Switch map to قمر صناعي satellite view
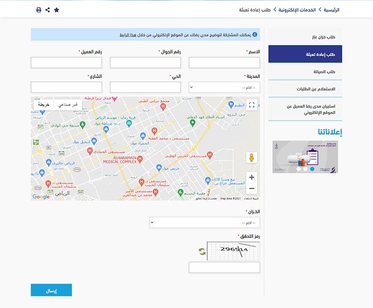This screenshot has height=308, width=373. tap(68, 105)
